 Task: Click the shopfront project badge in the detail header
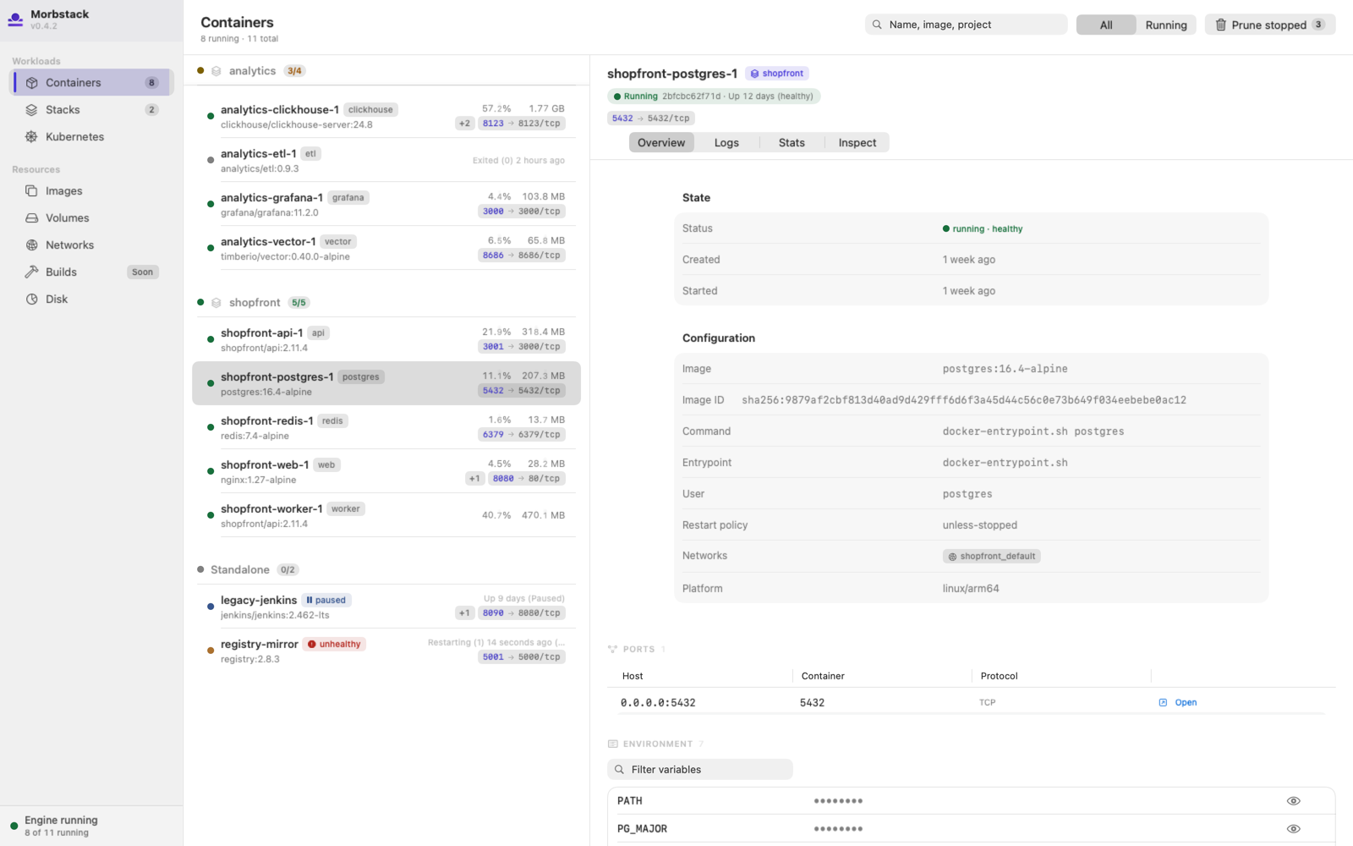[x=777, y=74]
